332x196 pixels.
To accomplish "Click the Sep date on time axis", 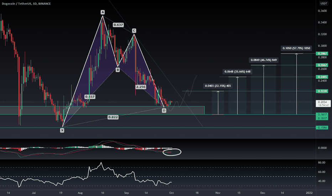I will (126, 193).
